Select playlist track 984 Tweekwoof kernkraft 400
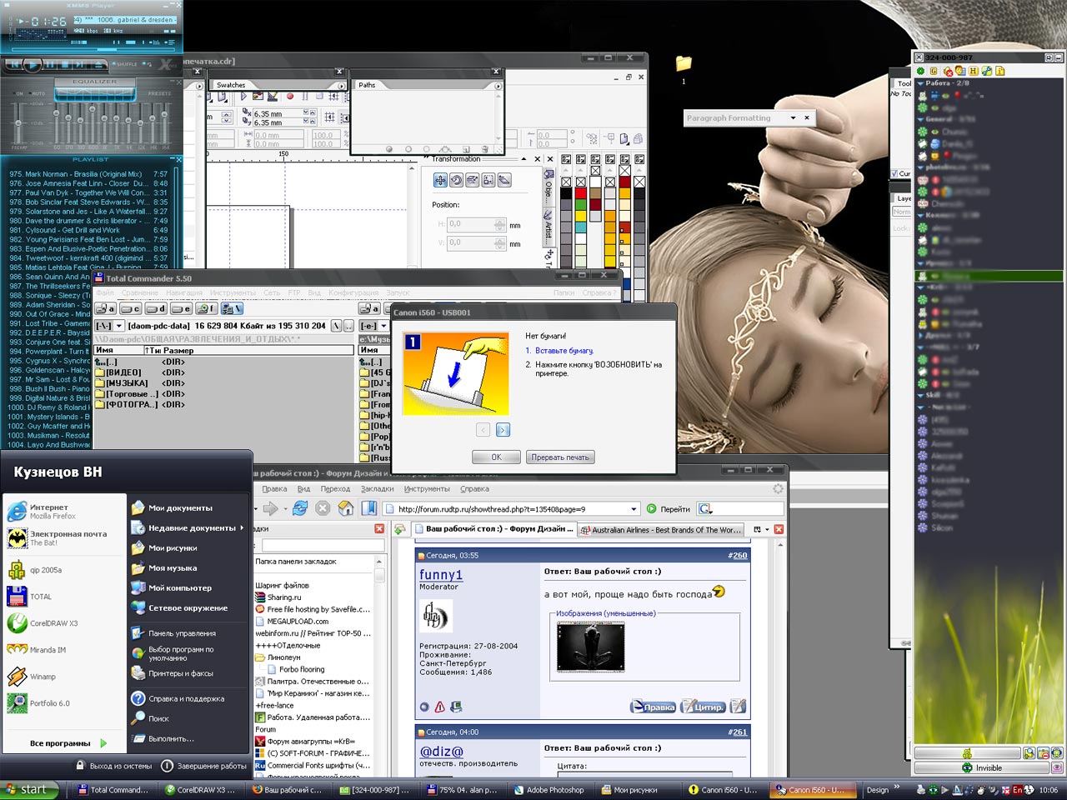The width and height of the screenshot is (1067, 800). tap(88, 258)
